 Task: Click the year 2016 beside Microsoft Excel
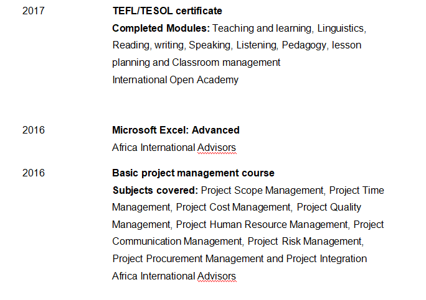point(34,130)
